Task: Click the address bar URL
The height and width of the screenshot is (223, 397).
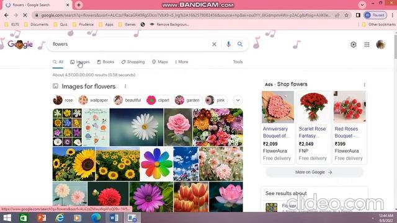Action: (186, 15)
